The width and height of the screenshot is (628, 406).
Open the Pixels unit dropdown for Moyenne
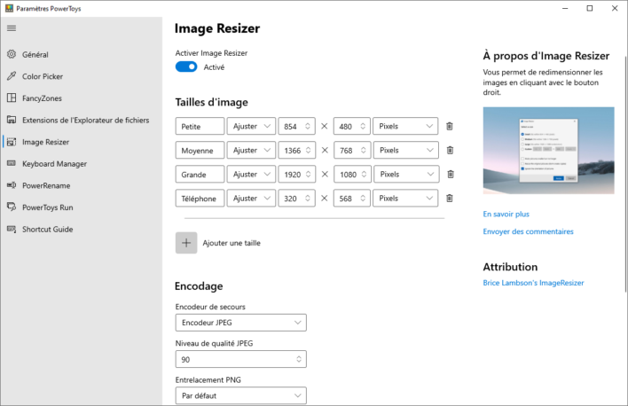(x=406, y=150)
